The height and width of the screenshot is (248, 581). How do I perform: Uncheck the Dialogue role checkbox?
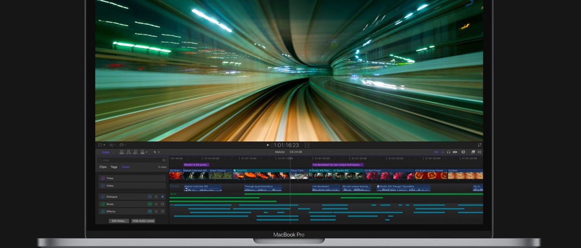tap(103, 197)
